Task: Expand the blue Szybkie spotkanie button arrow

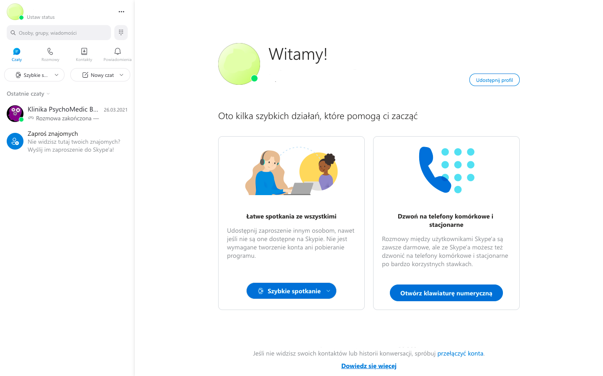Action: [328, 291]
